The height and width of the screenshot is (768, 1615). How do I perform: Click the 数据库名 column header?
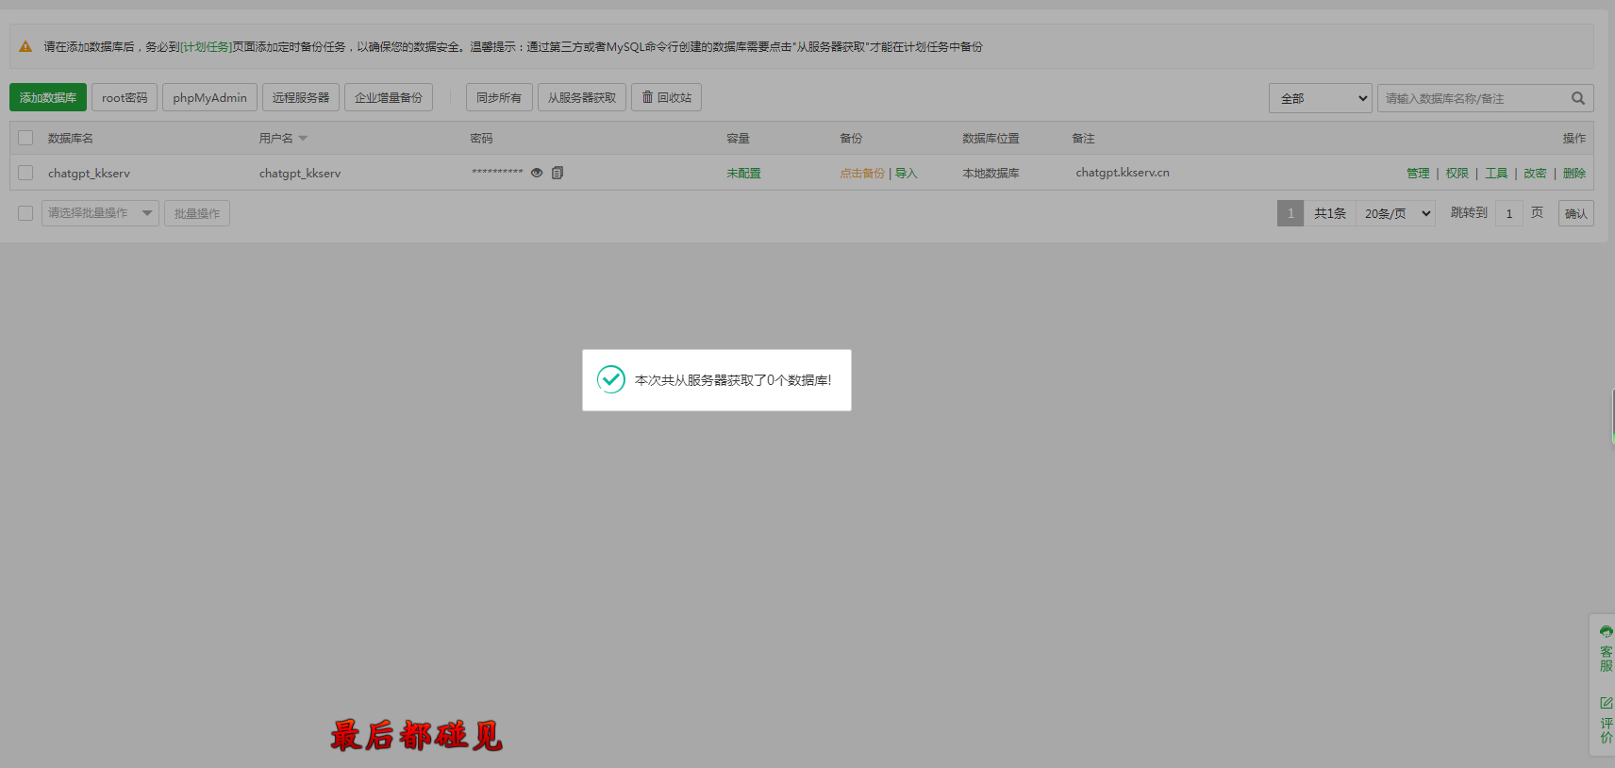click(x=71, y=139)
